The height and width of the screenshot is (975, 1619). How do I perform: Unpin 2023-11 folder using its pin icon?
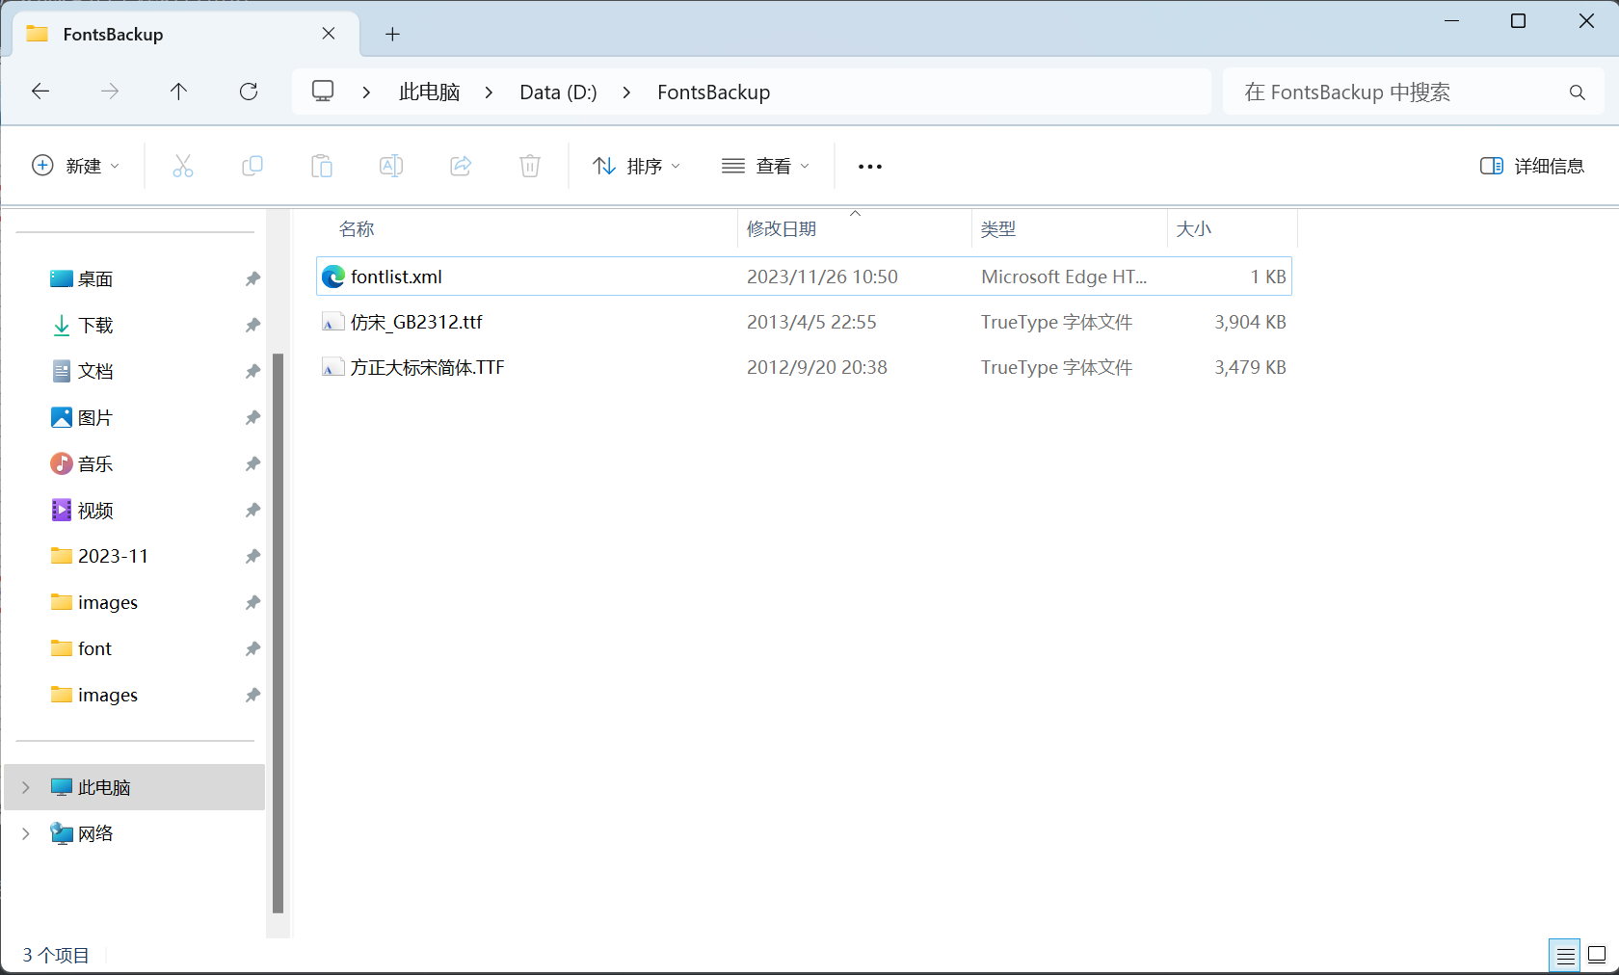point(252,556)
